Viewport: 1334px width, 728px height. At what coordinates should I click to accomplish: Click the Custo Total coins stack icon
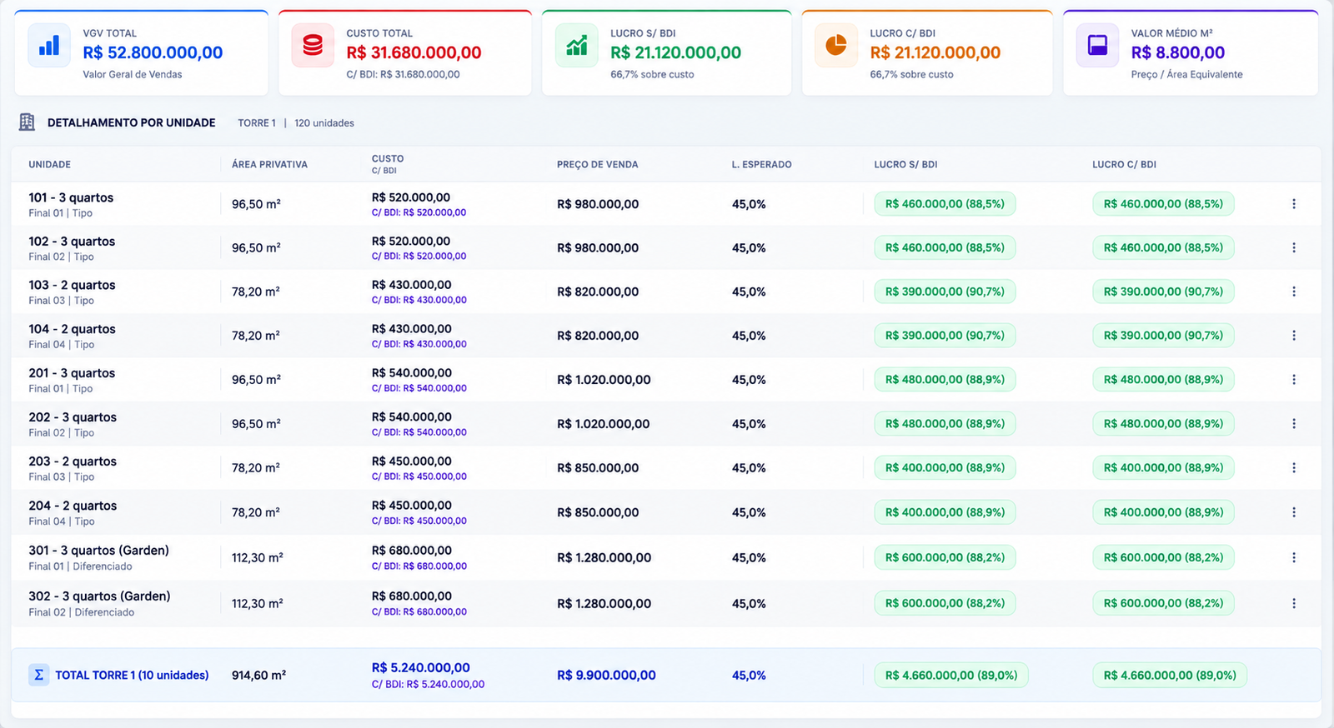(x=313, y=45)
